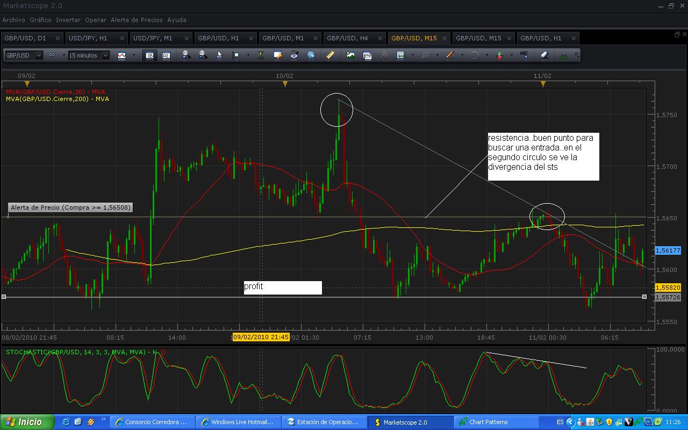Toggle the first price scale mode button
The height and width of the screenshot is (430, 688).
click(150, 55)
